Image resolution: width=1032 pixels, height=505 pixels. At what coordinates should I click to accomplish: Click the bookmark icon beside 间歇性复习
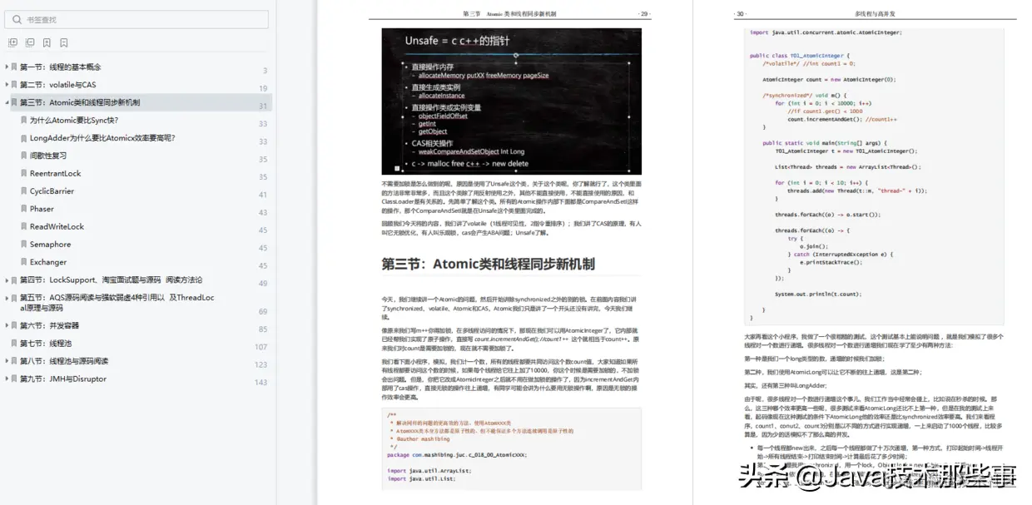click(x=23, y=156)
